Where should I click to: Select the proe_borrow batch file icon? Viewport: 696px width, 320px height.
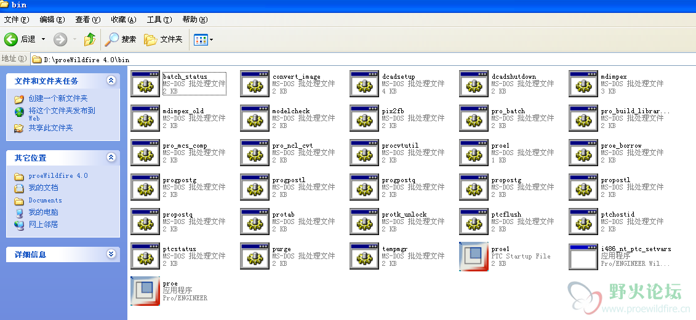click(583, 153)
